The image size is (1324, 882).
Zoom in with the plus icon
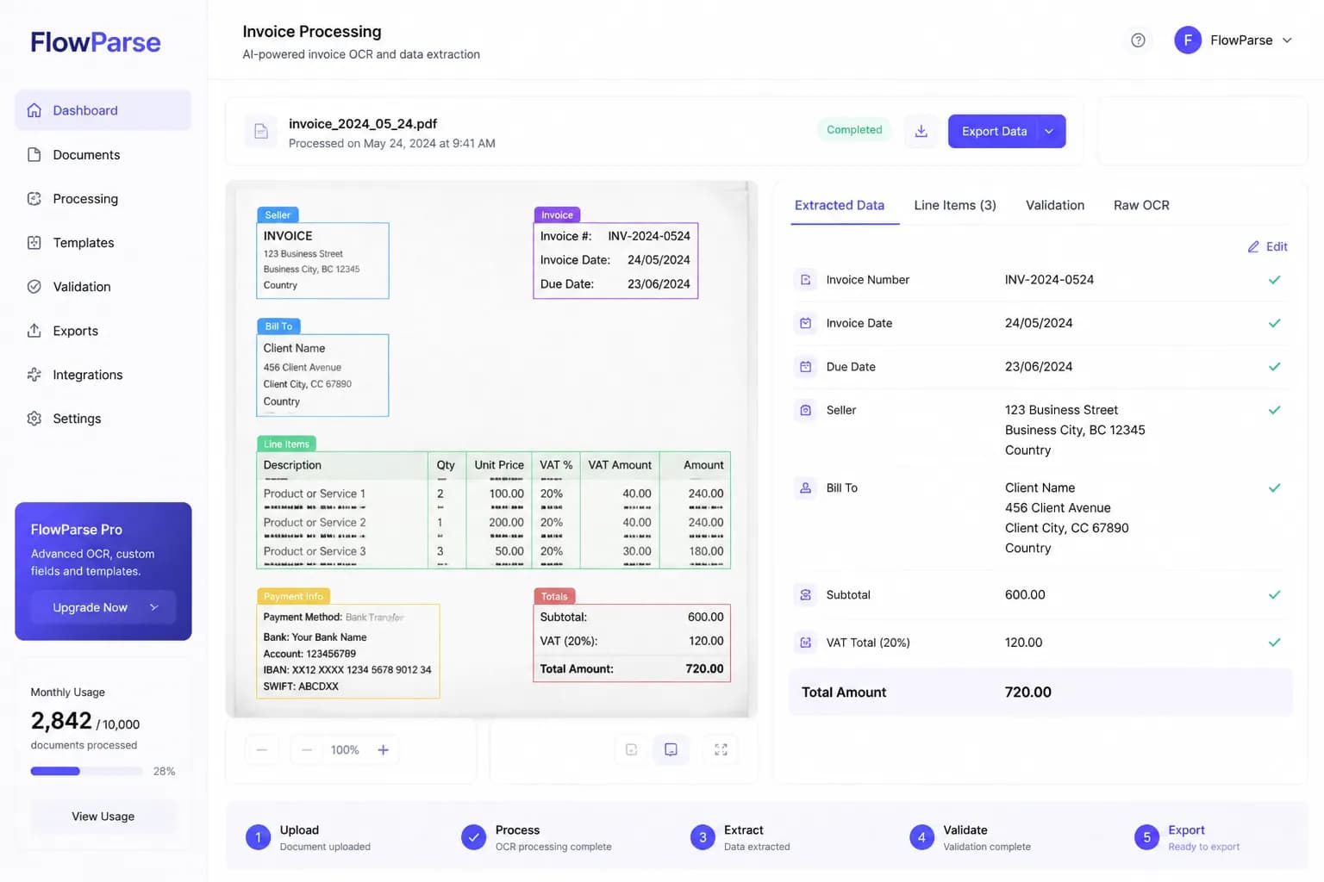[384, 750]
